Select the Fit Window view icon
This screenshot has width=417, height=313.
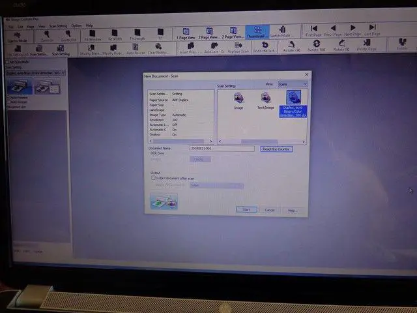(x=93, y=35)
